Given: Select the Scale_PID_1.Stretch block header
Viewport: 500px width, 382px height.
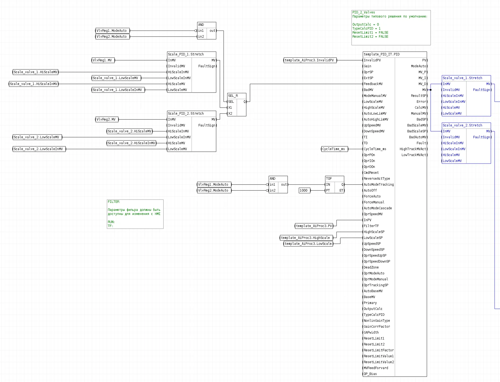Looking at the screenshot, I should pos(192,54).
